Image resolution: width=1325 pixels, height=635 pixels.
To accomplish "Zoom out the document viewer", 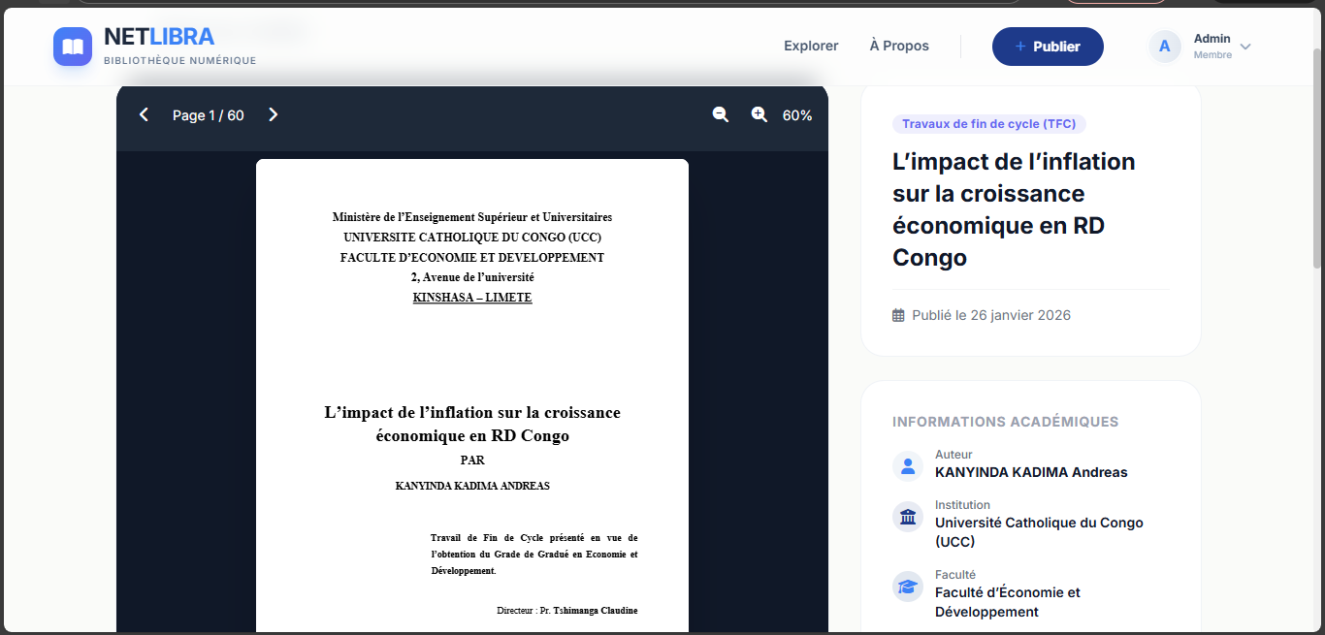I will click(x=721, y=115).
